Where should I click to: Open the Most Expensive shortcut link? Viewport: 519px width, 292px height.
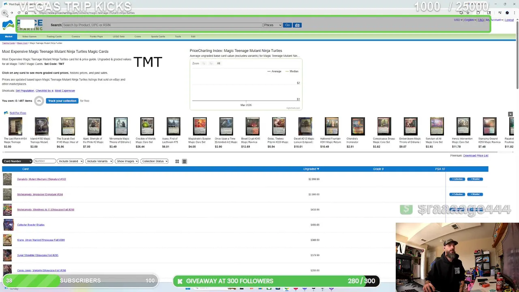pyautogui.click(x=65, y=91)
